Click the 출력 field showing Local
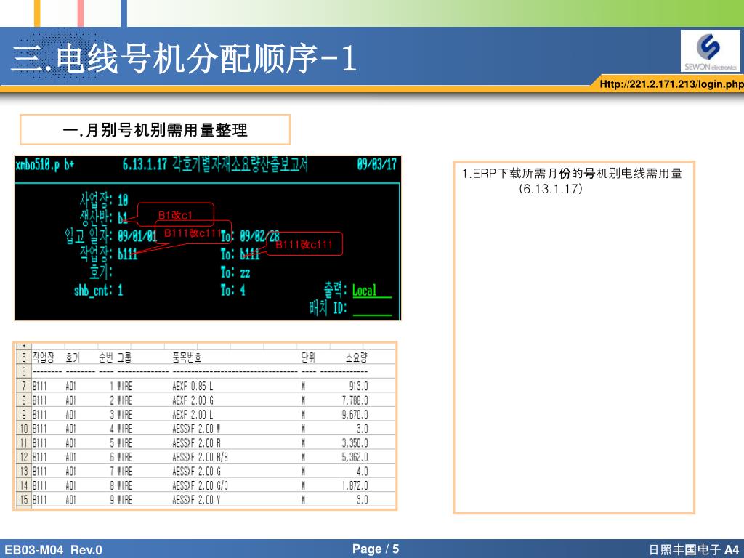744x558 pixels. pyautogui.click(x=372, y=291)
